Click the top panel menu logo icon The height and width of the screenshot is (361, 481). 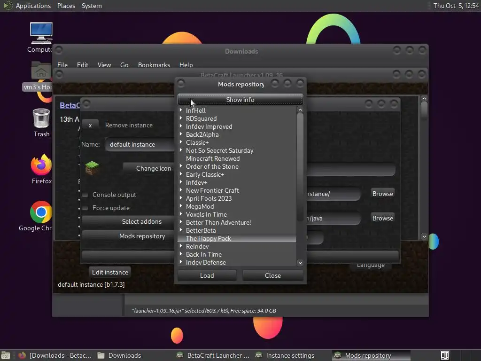tap(8, 6)
